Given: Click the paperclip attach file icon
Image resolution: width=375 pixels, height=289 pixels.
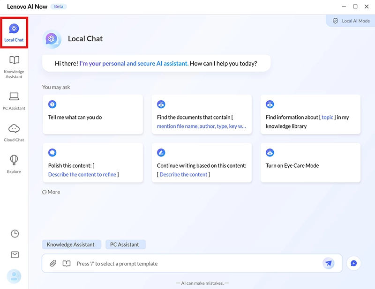Looking at the screenshot, I should click(x=53, y=264).
